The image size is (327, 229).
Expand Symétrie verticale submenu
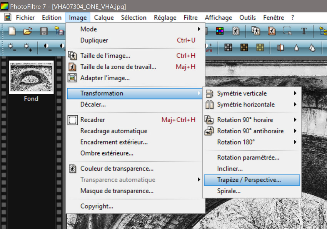tap(252, 93)
